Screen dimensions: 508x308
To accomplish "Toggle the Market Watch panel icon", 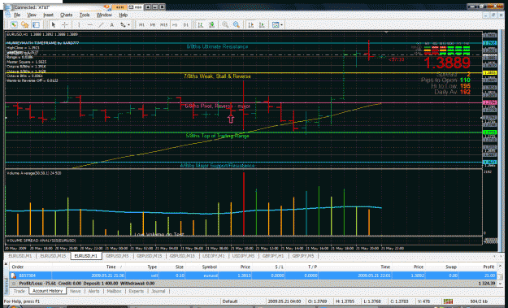I will [36, 24].
